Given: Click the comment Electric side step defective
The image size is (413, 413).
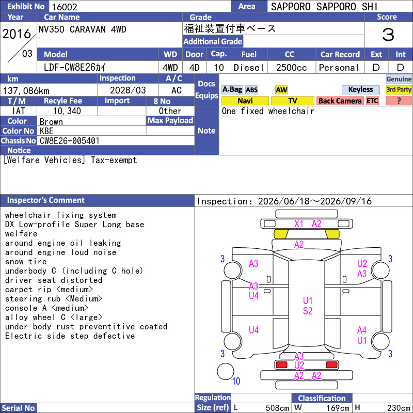Looking at the screenshot, I should click(x=70, y=336).
